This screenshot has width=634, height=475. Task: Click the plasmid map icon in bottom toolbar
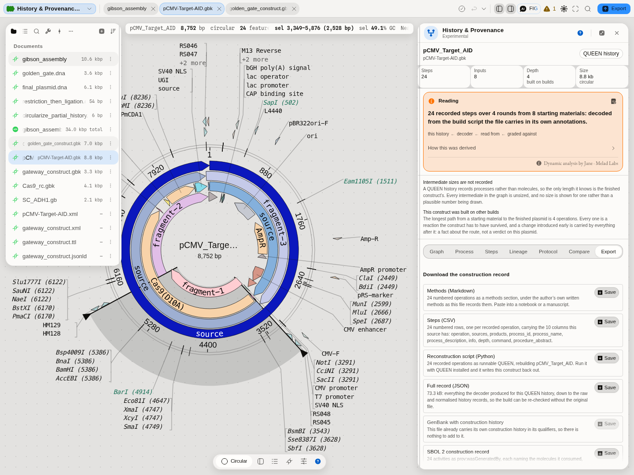289,461
